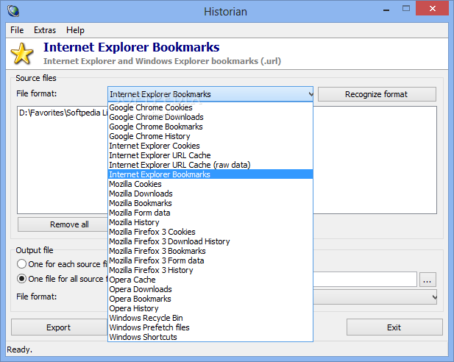The image size is (454, 362).
Task: Minimize the Historian window
Action: pos(386,10)
